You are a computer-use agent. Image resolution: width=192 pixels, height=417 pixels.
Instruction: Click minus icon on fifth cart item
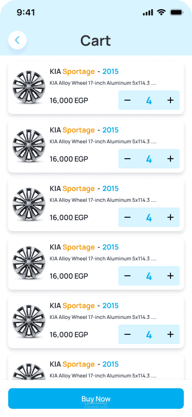(127, 334)
